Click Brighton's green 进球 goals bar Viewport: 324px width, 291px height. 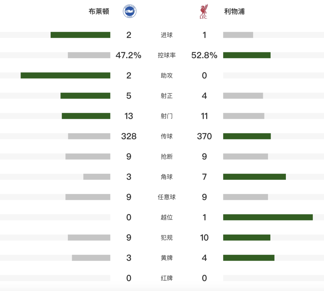click(80, 35)
